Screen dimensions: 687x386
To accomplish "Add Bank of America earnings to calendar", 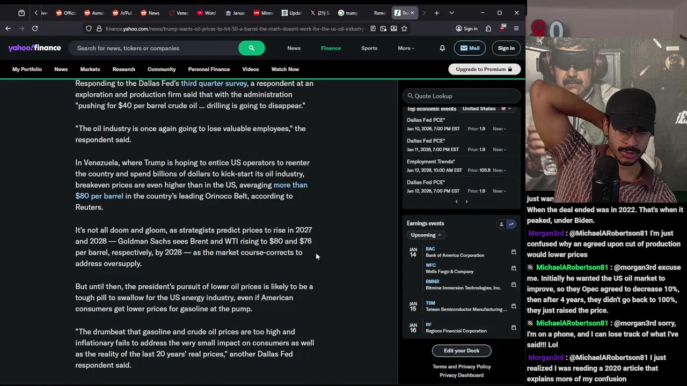I will pyautogui.click(x=514, y=252).
